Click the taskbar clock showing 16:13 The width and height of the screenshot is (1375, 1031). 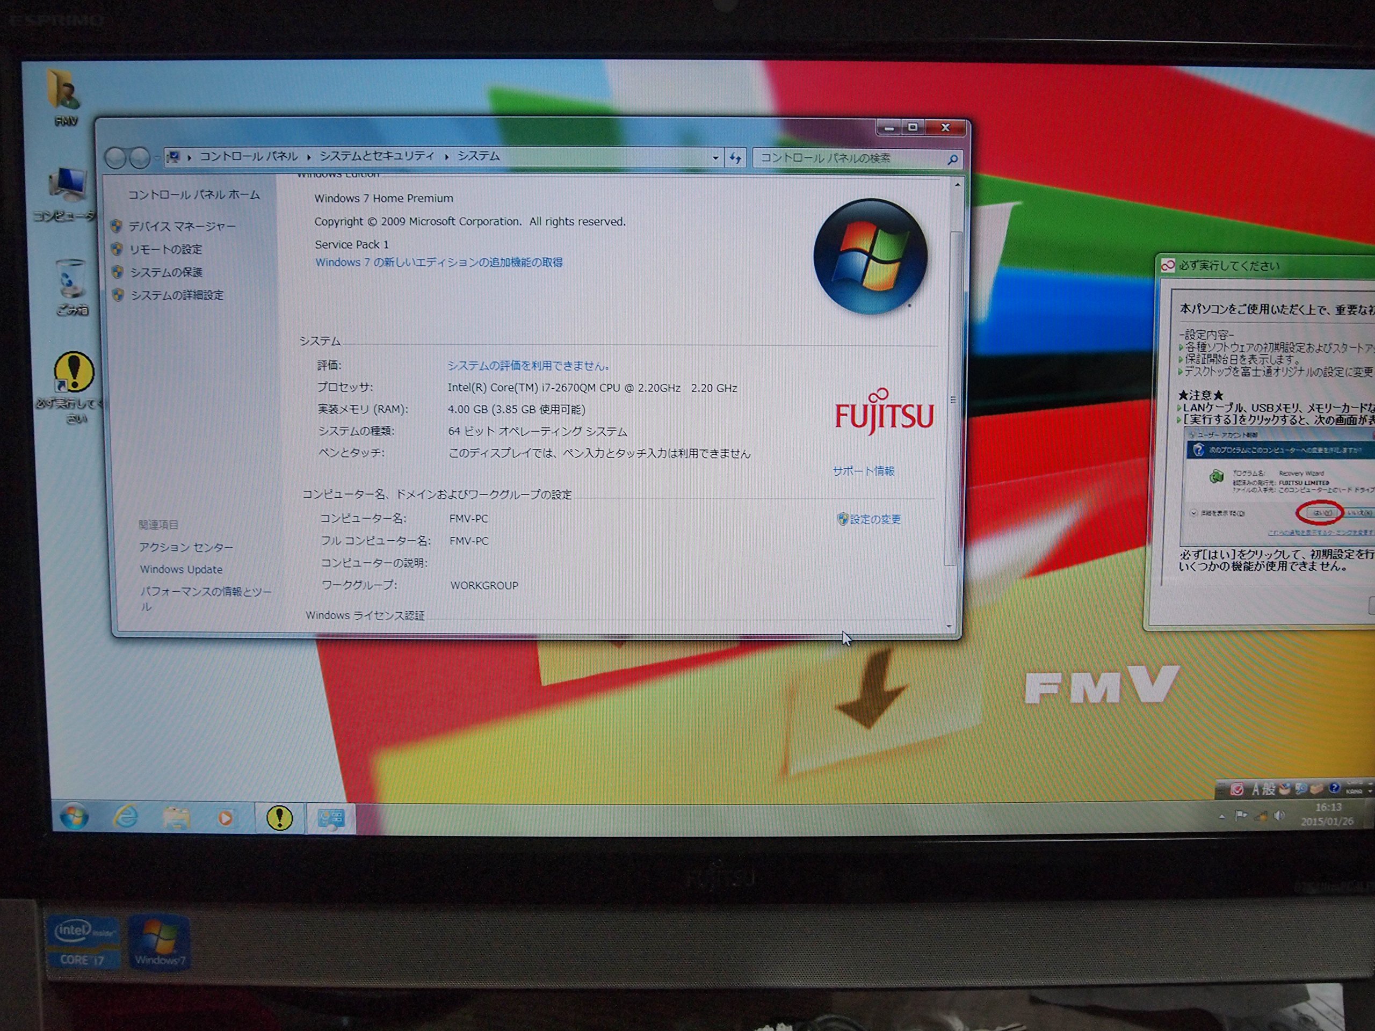[x=1328, y=814]
